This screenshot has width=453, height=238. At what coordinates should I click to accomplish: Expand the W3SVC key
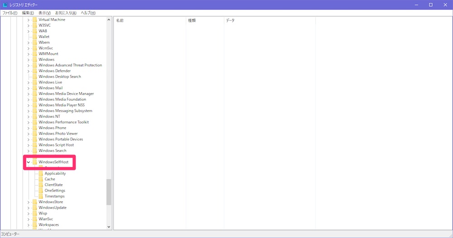tap(28, 26)
